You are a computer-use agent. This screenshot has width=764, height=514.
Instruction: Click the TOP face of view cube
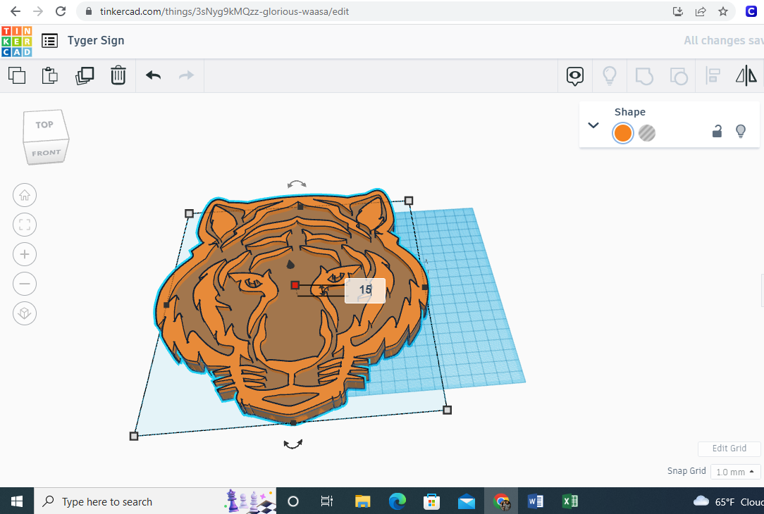(44, 125)
